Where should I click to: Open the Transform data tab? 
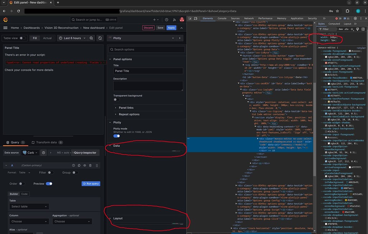click(x=47, y=142)
